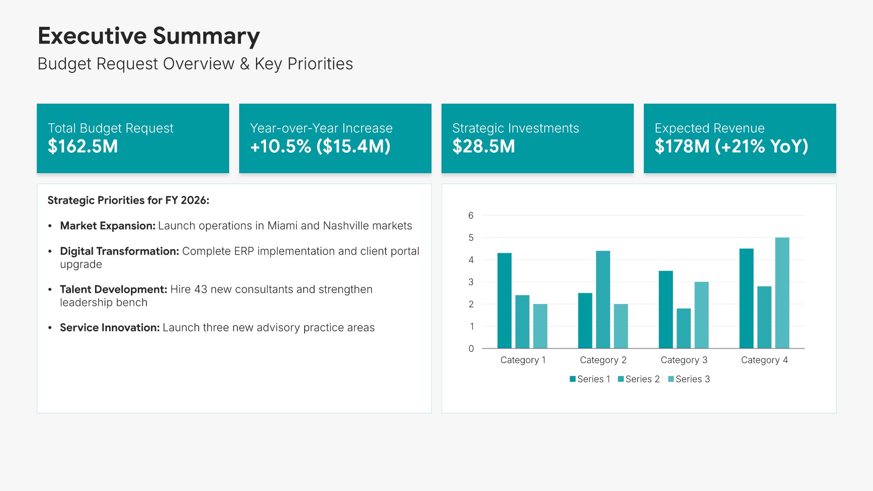Select the Year-over-Year Increase card
Image resolution: width=873 pixels, height=491 pixels.
335,138
